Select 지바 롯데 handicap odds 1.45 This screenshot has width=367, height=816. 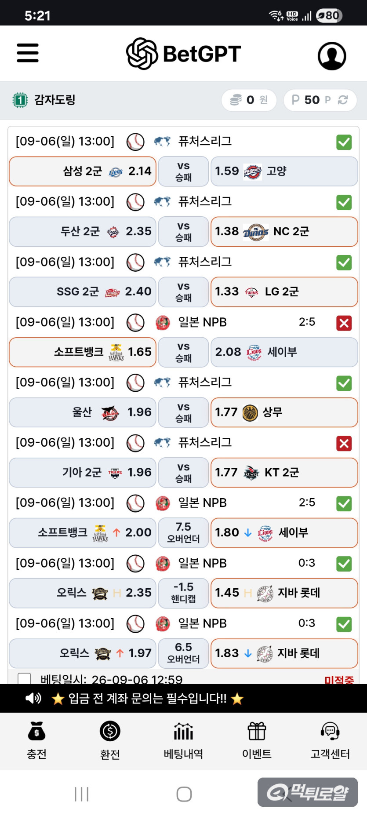pos(284,593)
